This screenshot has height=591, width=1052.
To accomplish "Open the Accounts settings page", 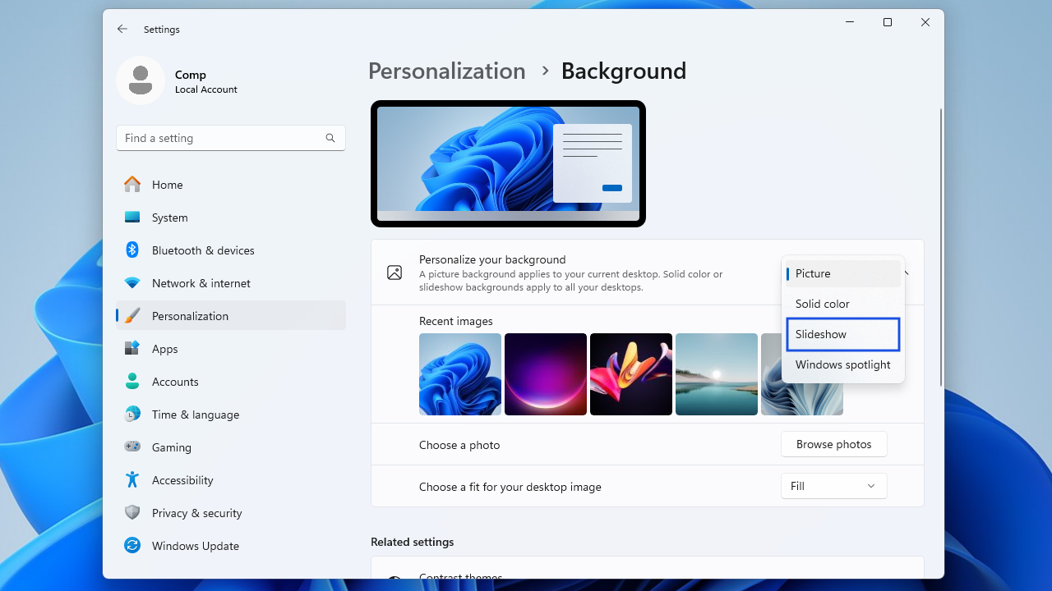I will coord(231,382).
